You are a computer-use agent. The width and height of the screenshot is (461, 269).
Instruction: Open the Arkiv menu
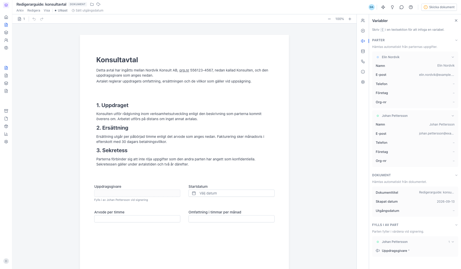20,11
